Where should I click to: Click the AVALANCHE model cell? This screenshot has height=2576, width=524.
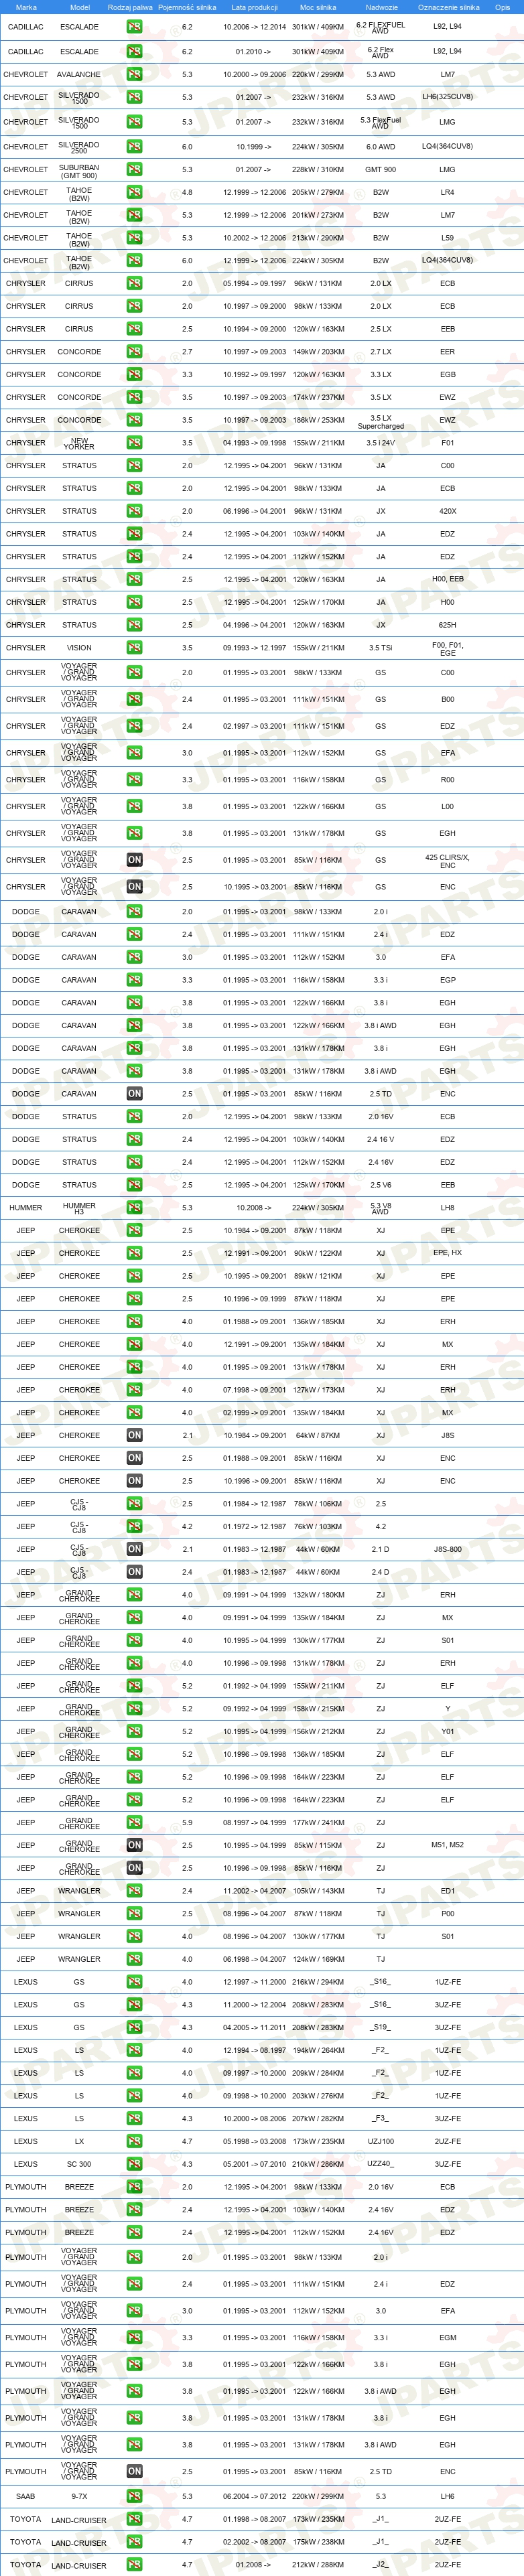[x=79, y=74]
